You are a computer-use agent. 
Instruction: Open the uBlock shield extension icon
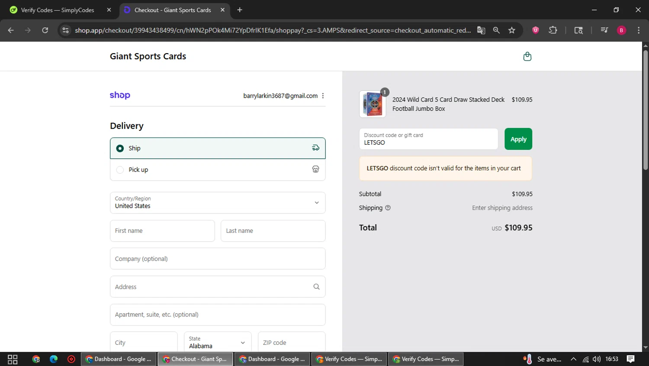tap(536, 30)
